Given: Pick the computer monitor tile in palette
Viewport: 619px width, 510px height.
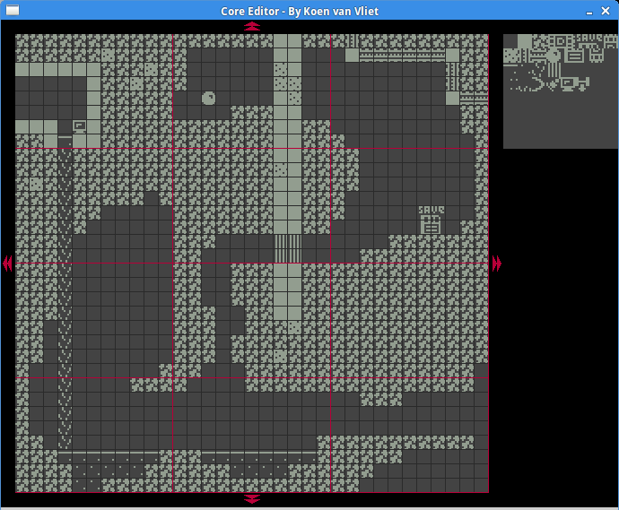Looking at the screenshot, I should click(568, 84).
